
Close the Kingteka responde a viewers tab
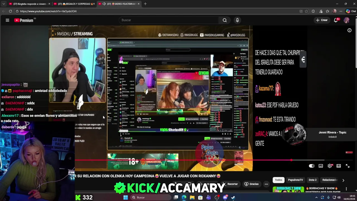49,4
